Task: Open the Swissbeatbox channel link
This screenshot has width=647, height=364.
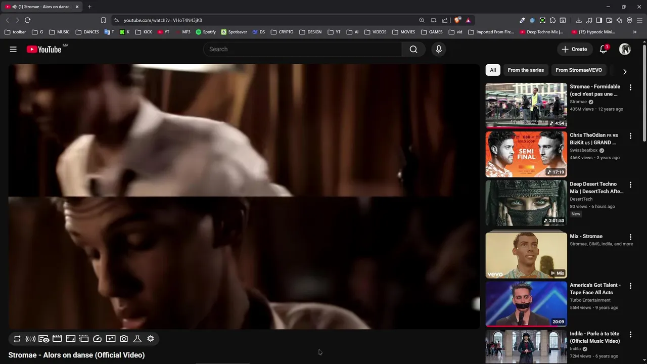Action: 584,150
